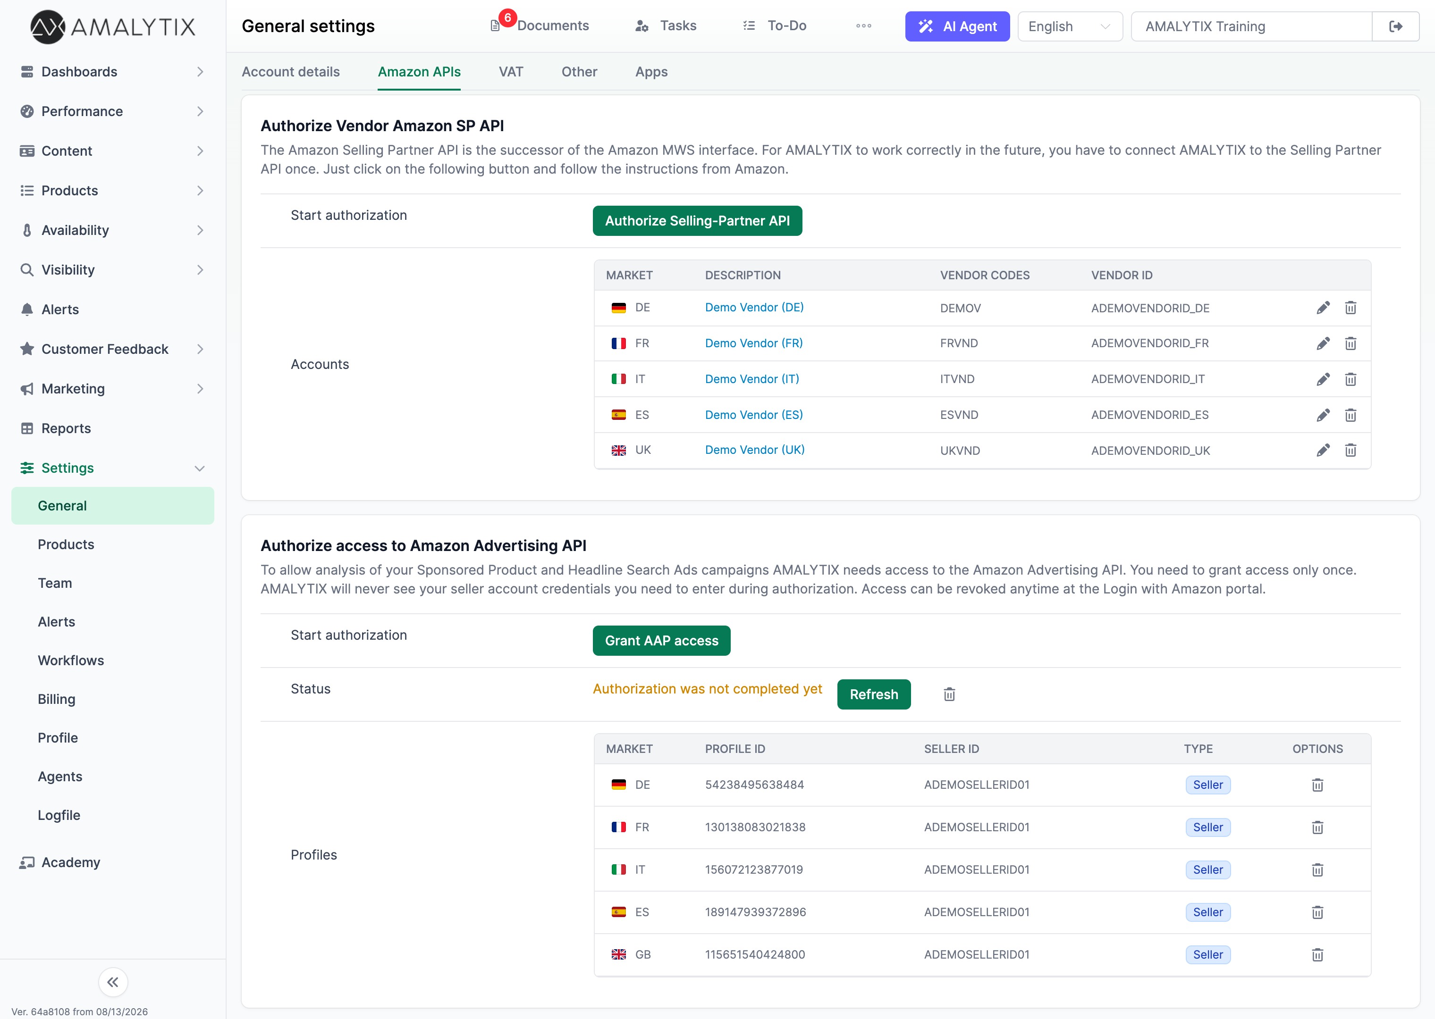
Task: Open Logfile settings
Action: coord(113,815)
